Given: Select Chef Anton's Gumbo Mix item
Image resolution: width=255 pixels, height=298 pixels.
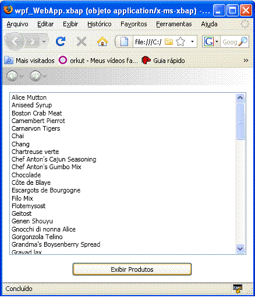Looking at the screenshot, I should click(46, 167).
